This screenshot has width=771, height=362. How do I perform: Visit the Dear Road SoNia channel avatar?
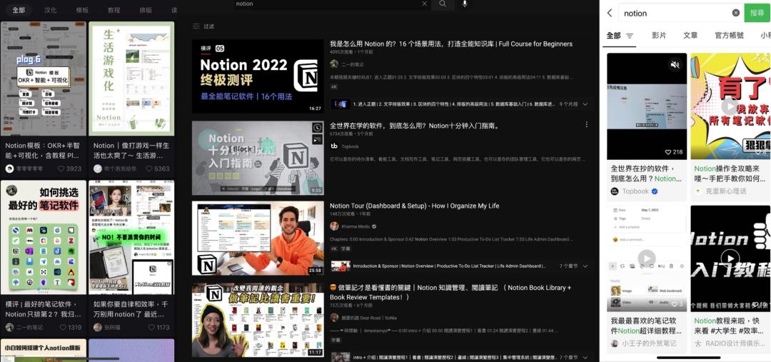point(334,318)
